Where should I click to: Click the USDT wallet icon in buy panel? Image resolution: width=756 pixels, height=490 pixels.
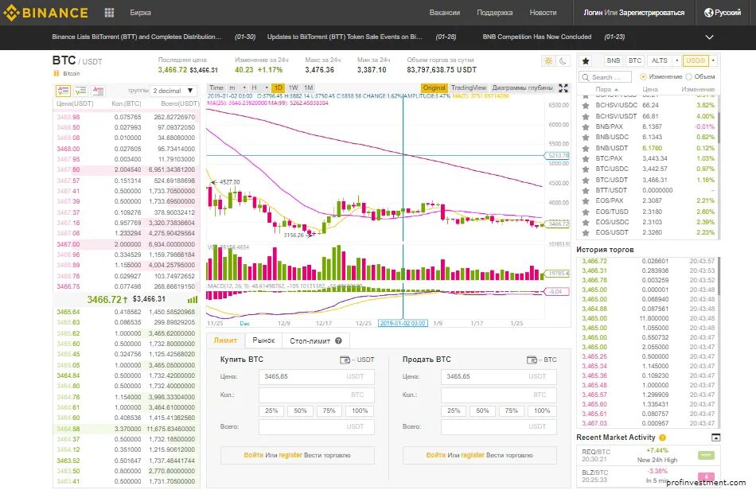[345, 360]
